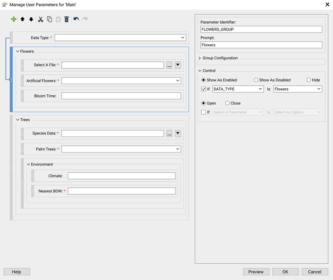Click the paste clipboard icon
Image resolution: width=333 pixels, height=280 pixels.
(58, 19)
